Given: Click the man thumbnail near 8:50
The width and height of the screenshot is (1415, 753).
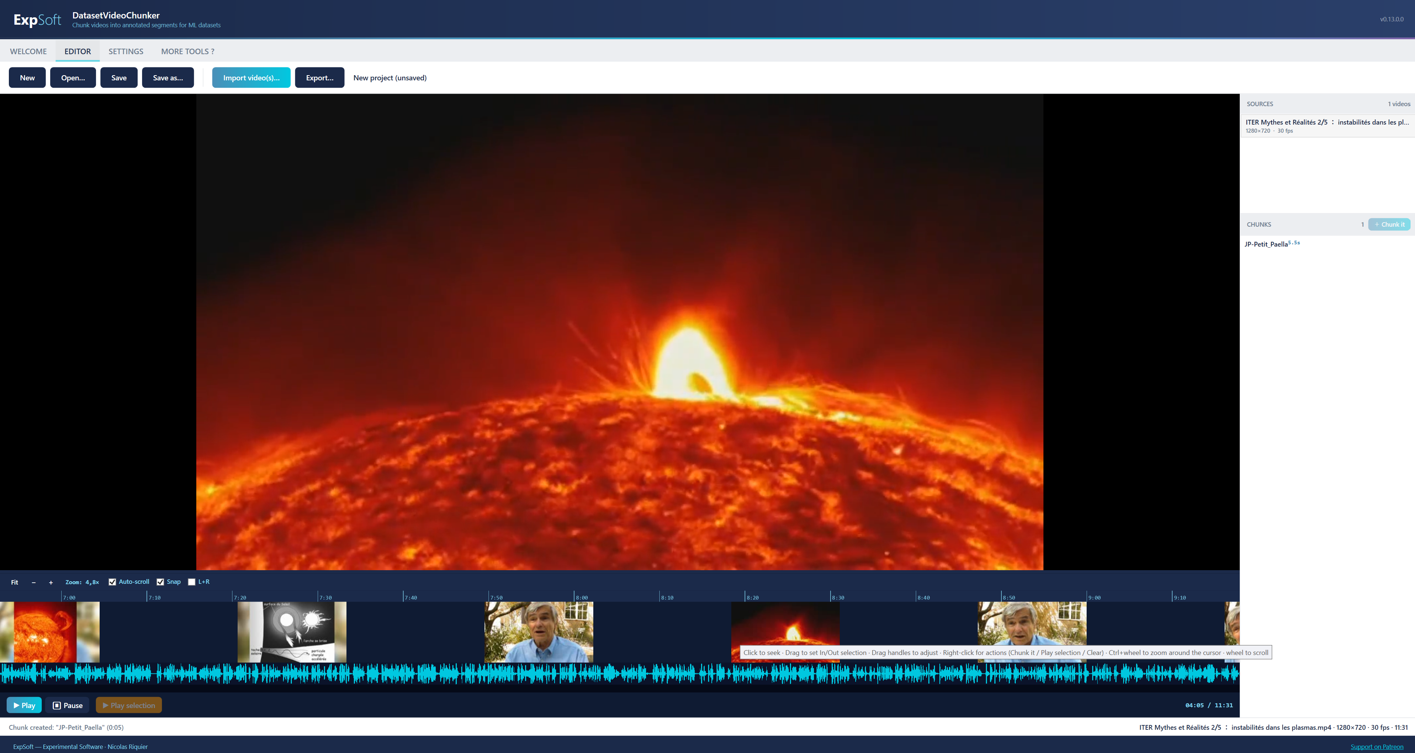Looking at the screenshot, I should 1032,624.
